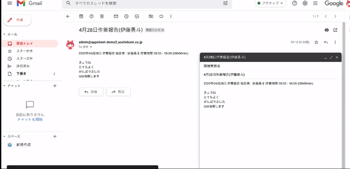The width and height of the screenshot is (350, 169).
Task: Open Settings gear icon
Action: click(305, 3)
